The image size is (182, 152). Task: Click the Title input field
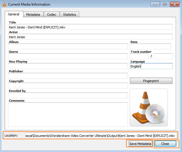pyautogui.click(x=90, y=27)
